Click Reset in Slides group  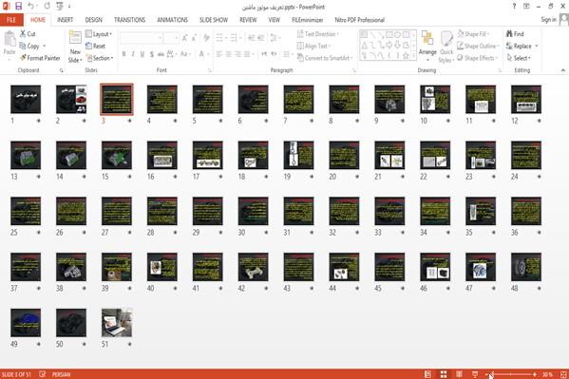pos(95,46)
